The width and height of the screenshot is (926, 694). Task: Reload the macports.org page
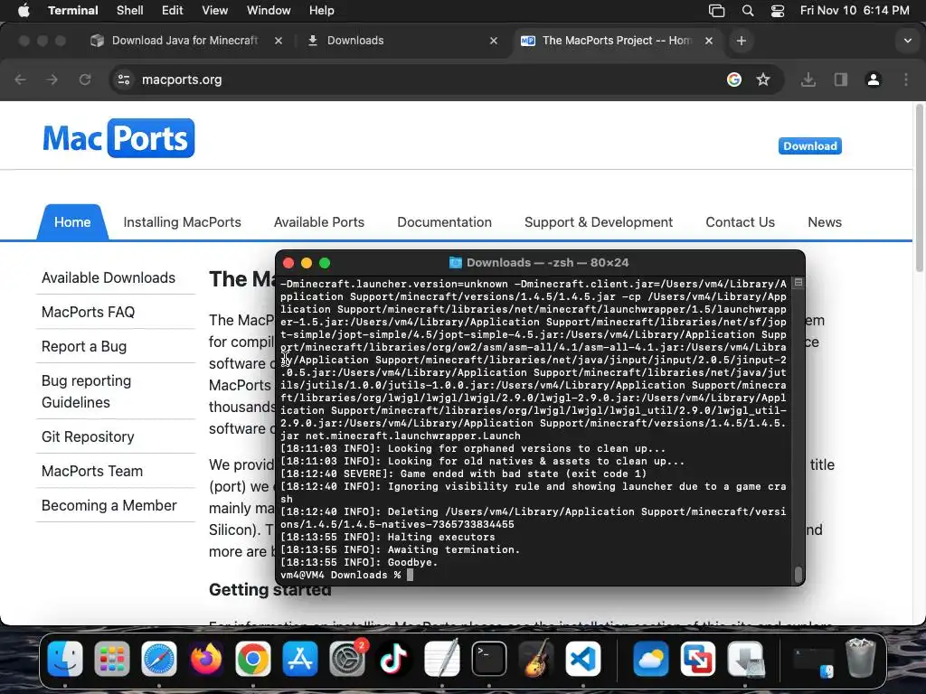click(85, 80)
